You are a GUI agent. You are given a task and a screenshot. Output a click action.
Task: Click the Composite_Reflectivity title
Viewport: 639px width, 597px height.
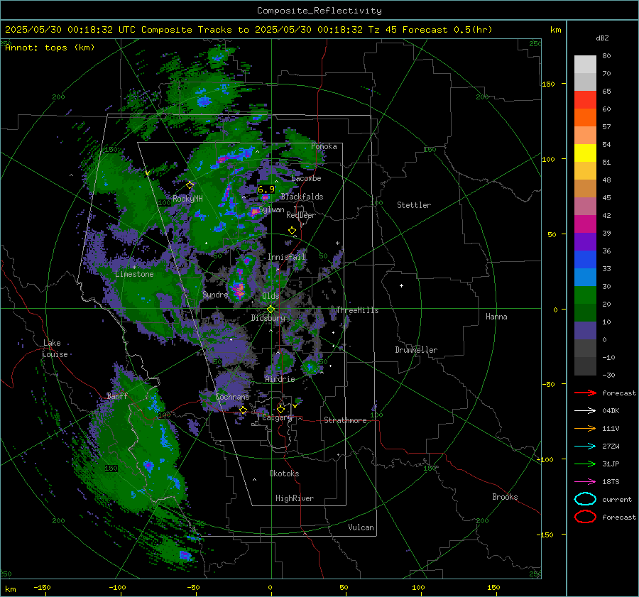319,11
